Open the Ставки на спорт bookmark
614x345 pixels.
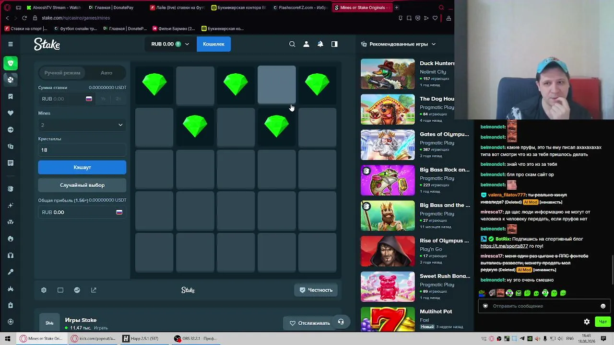tap(26, 29)
